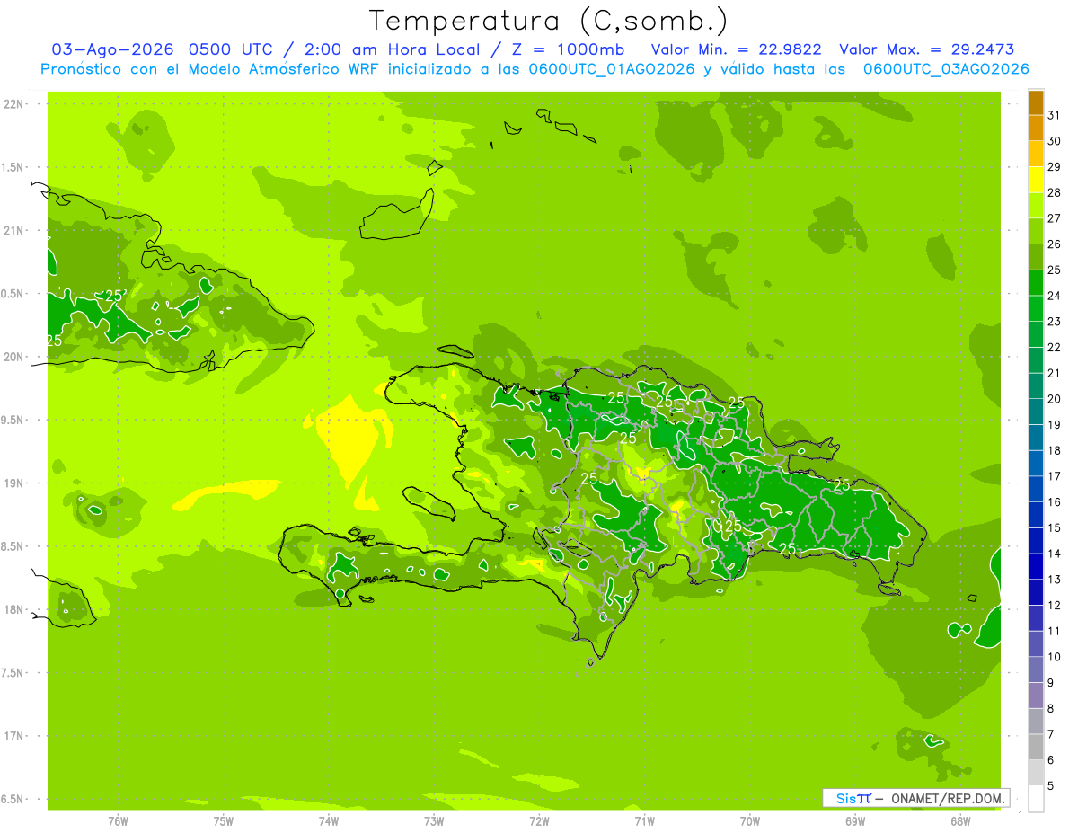This screenshot has width=1078, height=833.
Task: Click the title "Temperatura (C,somb.)"
Action: [x=549, y=21]
